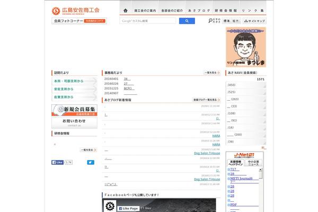Open the 20151225 BCP news link
Screen dimensions: 318x212
(x=129, y=89)
